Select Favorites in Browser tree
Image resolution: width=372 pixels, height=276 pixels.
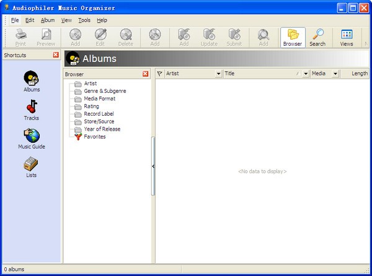click(x=95, y=137)
